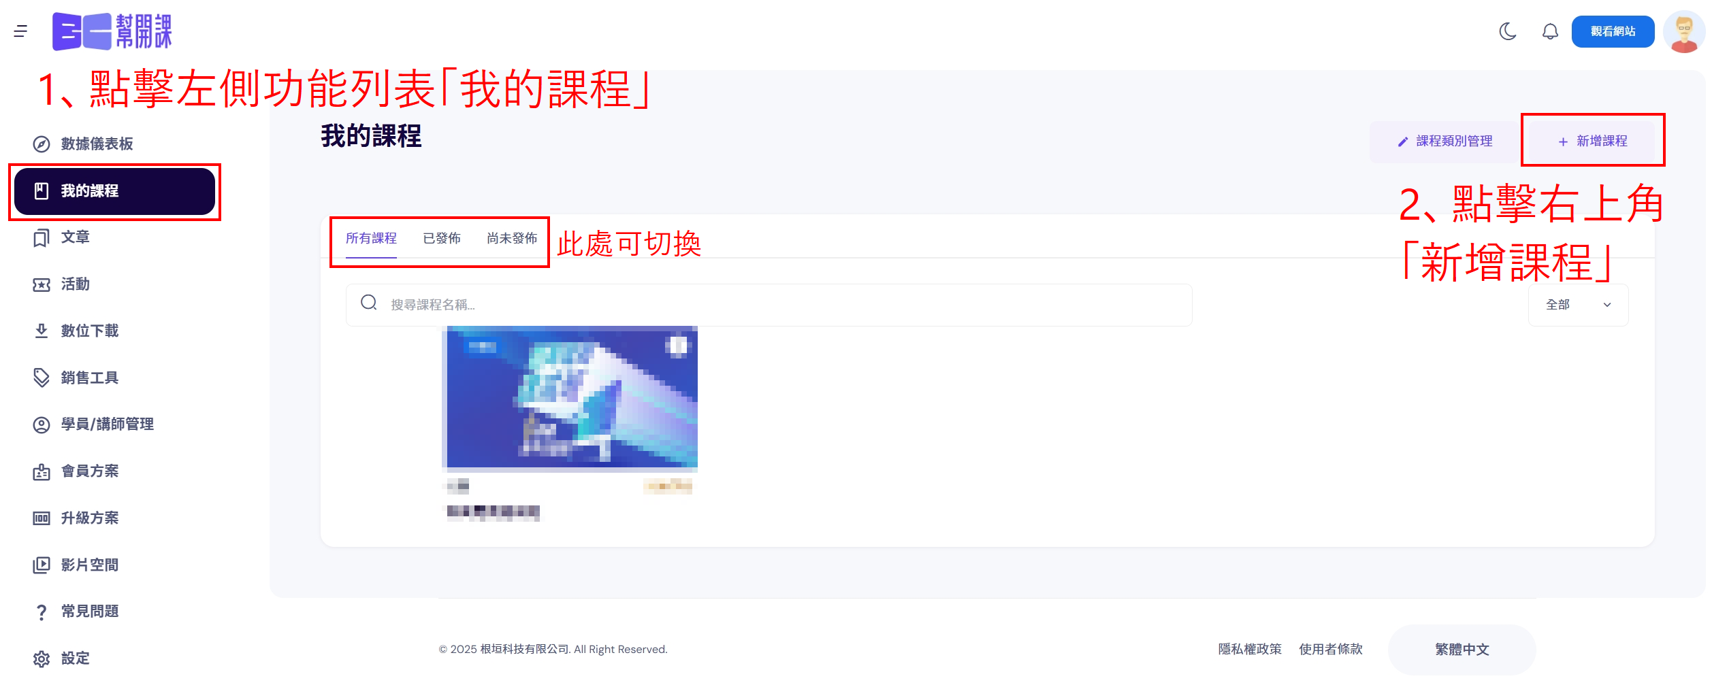Click the 觀看網站 button

click(1613, 31)
